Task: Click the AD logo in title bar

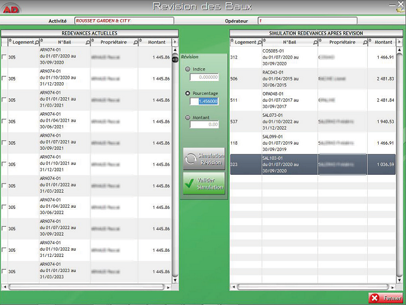Action: click(x=10, y=6)
